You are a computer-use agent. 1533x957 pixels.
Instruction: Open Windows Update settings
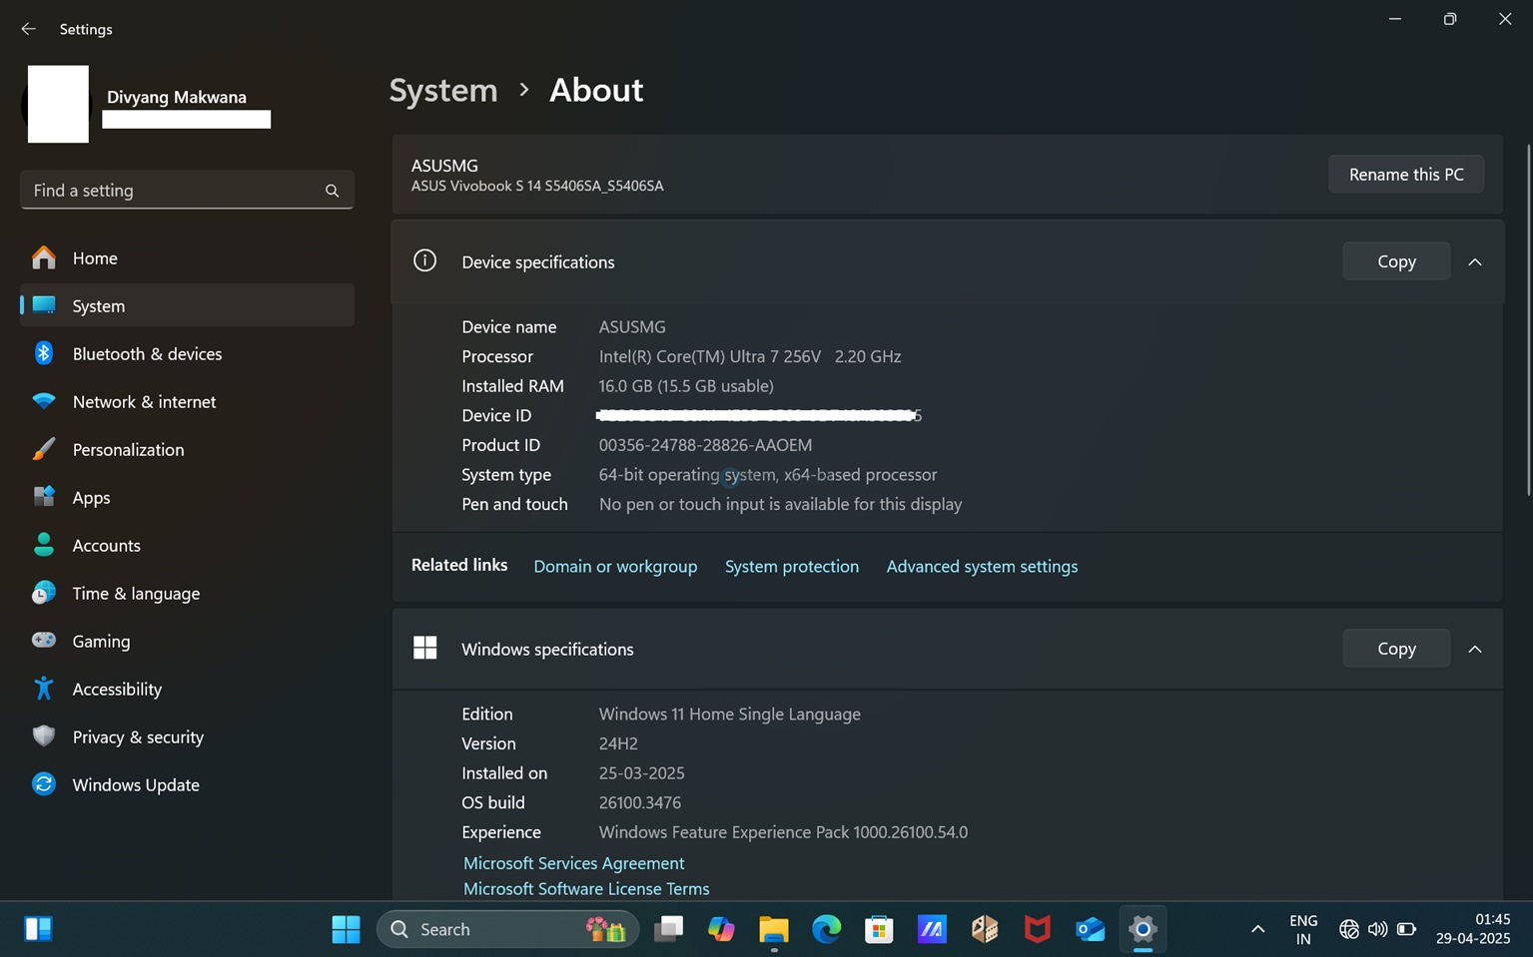pyautogui.click(x=187, y=784)
